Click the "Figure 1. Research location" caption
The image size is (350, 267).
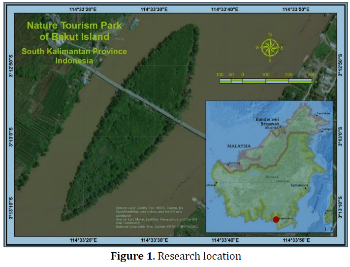click(176, 256)
